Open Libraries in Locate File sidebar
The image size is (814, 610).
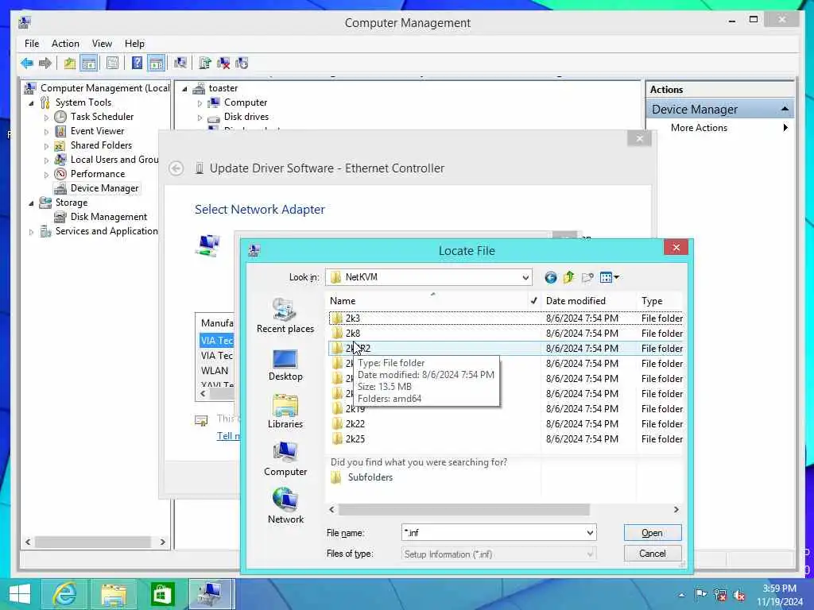[x=285, y=412]
